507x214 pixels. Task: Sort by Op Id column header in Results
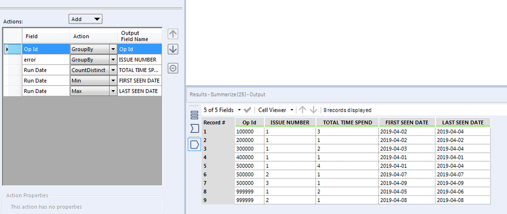[250, 122]
